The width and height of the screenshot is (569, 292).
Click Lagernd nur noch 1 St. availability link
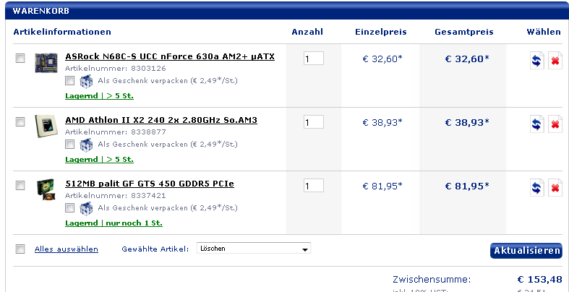[114, 223]
